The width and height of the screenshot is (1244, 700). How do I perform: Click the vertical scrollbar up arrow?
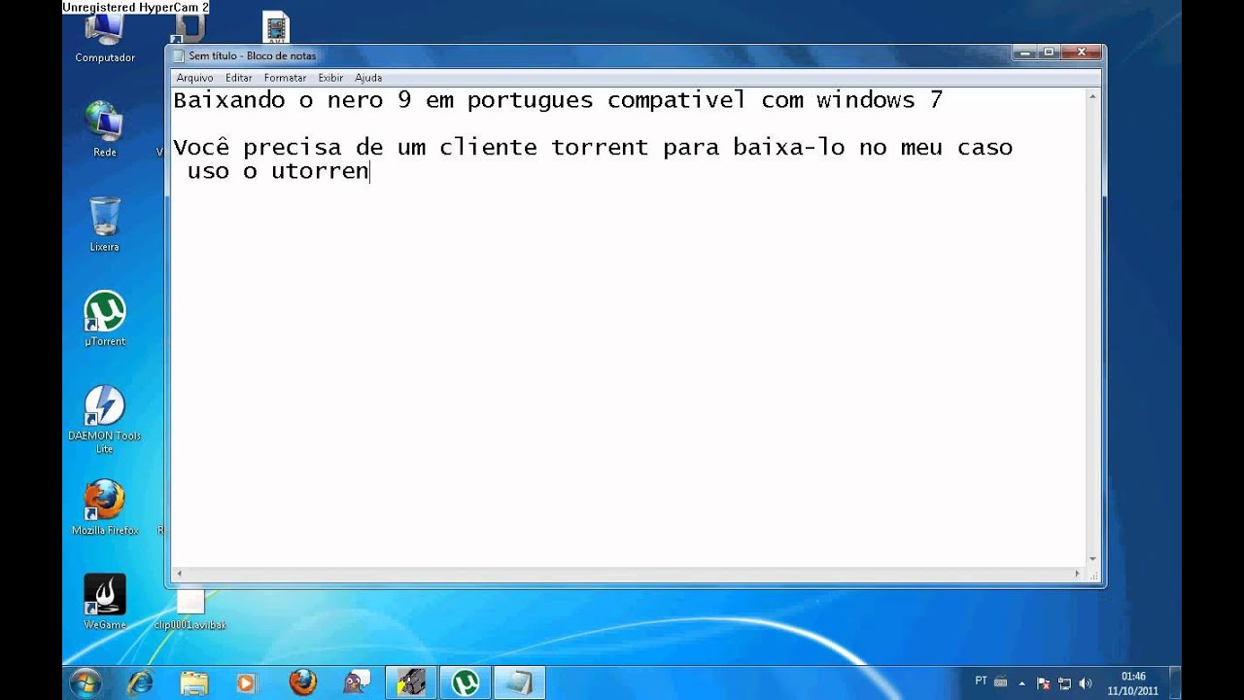click(1093, 96)
